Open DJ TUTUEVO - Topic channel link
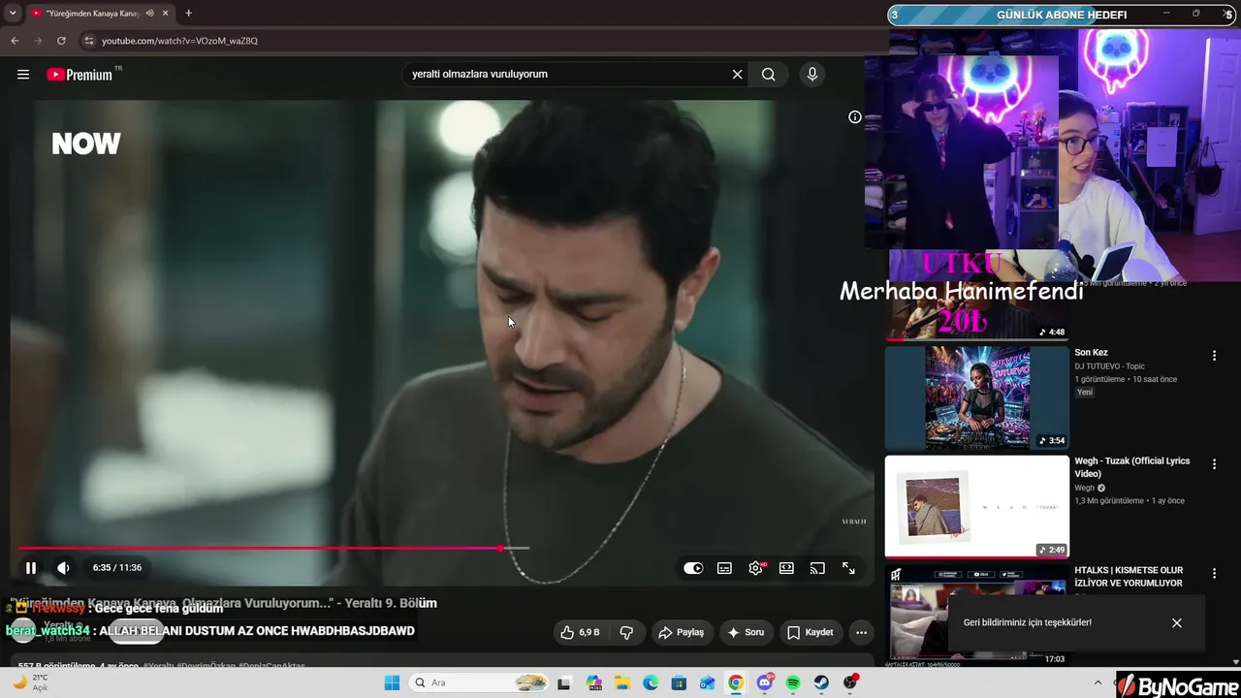Image resolution: width=1241 pixels, height=698 pixels. [x=1109, y=366]
